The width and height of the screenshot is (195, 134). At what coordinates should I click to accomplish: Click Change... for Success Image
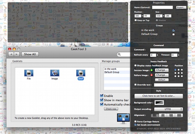click(x=162, y=70)
